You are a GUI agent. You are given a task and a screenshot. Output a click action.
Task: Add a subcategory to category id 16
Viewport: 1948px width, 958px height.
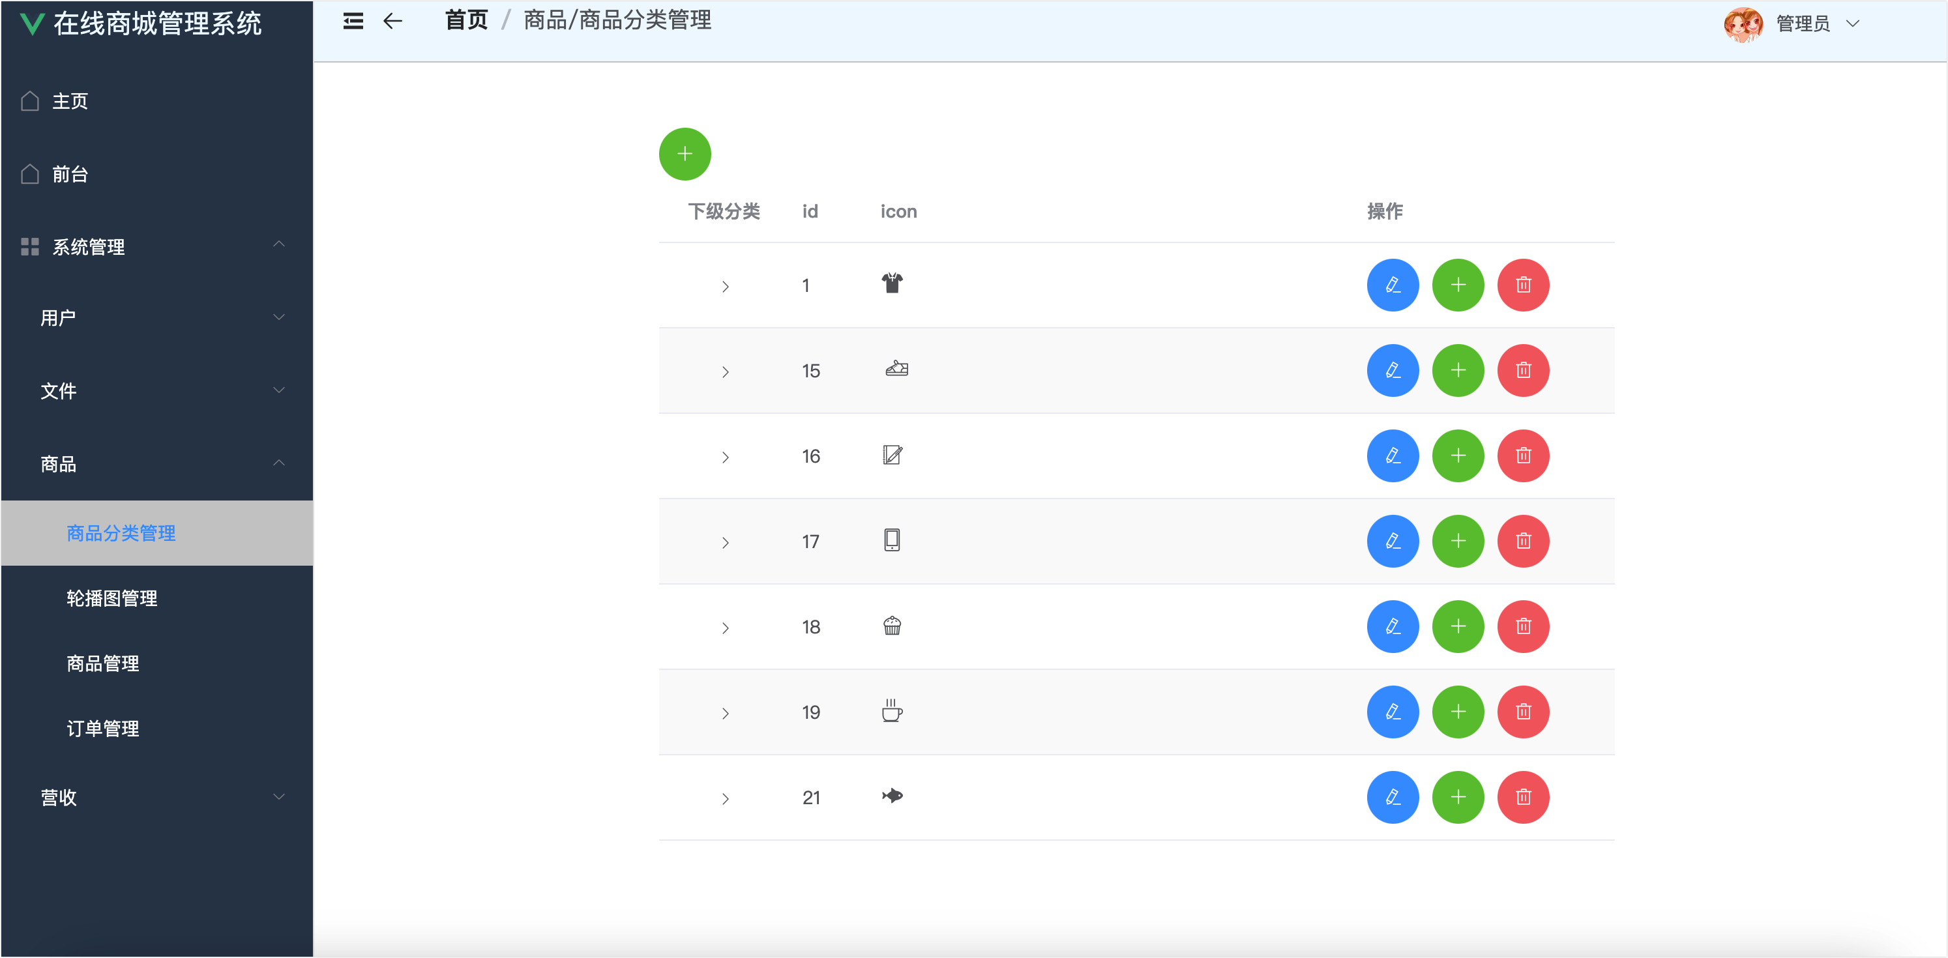[1458, 456]
